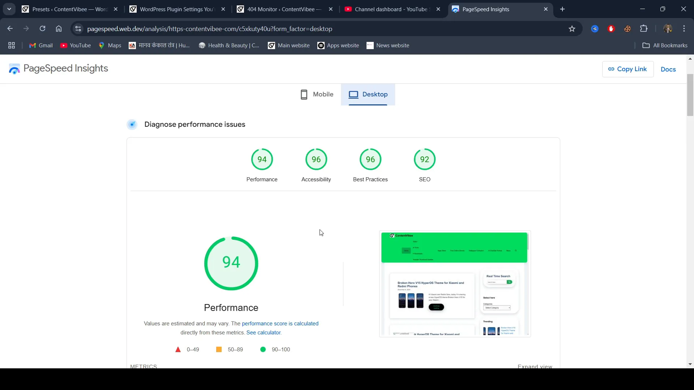Open the blue circular extension icon
This screenshot has height=390, width=694.
pyautogui.click(x=595, y=29)
